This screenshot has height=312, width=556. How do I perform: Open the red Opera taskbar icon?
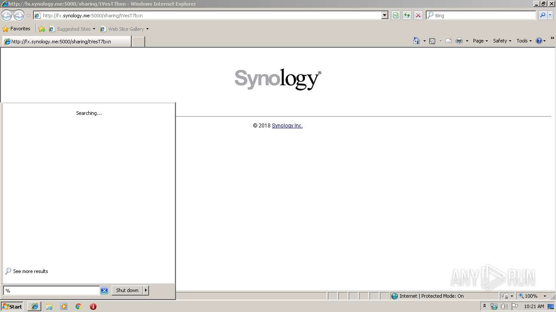click(x=93, y=306)
